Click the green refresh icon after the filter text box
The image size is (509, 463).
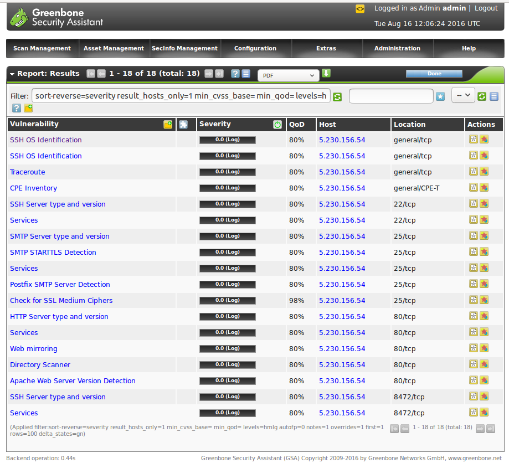(x=337, y=96)
